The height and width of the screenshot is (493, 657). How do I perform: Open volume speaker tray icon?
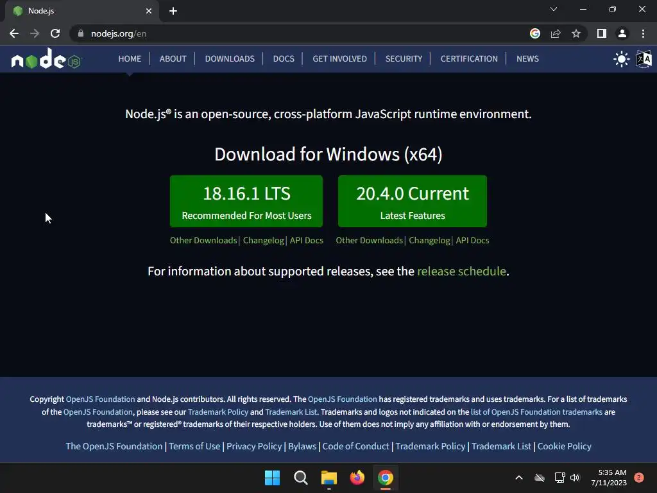pyautogui.click(x=575, y=478)
